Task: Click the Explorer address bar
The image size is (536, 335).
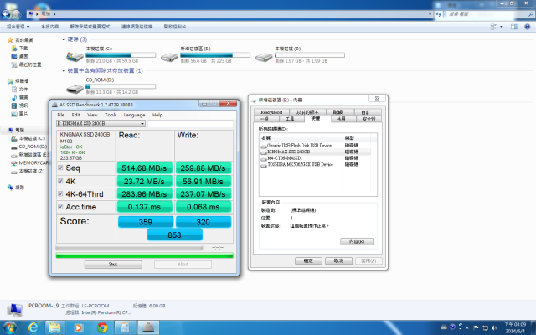Action: (x=229, y=14)
